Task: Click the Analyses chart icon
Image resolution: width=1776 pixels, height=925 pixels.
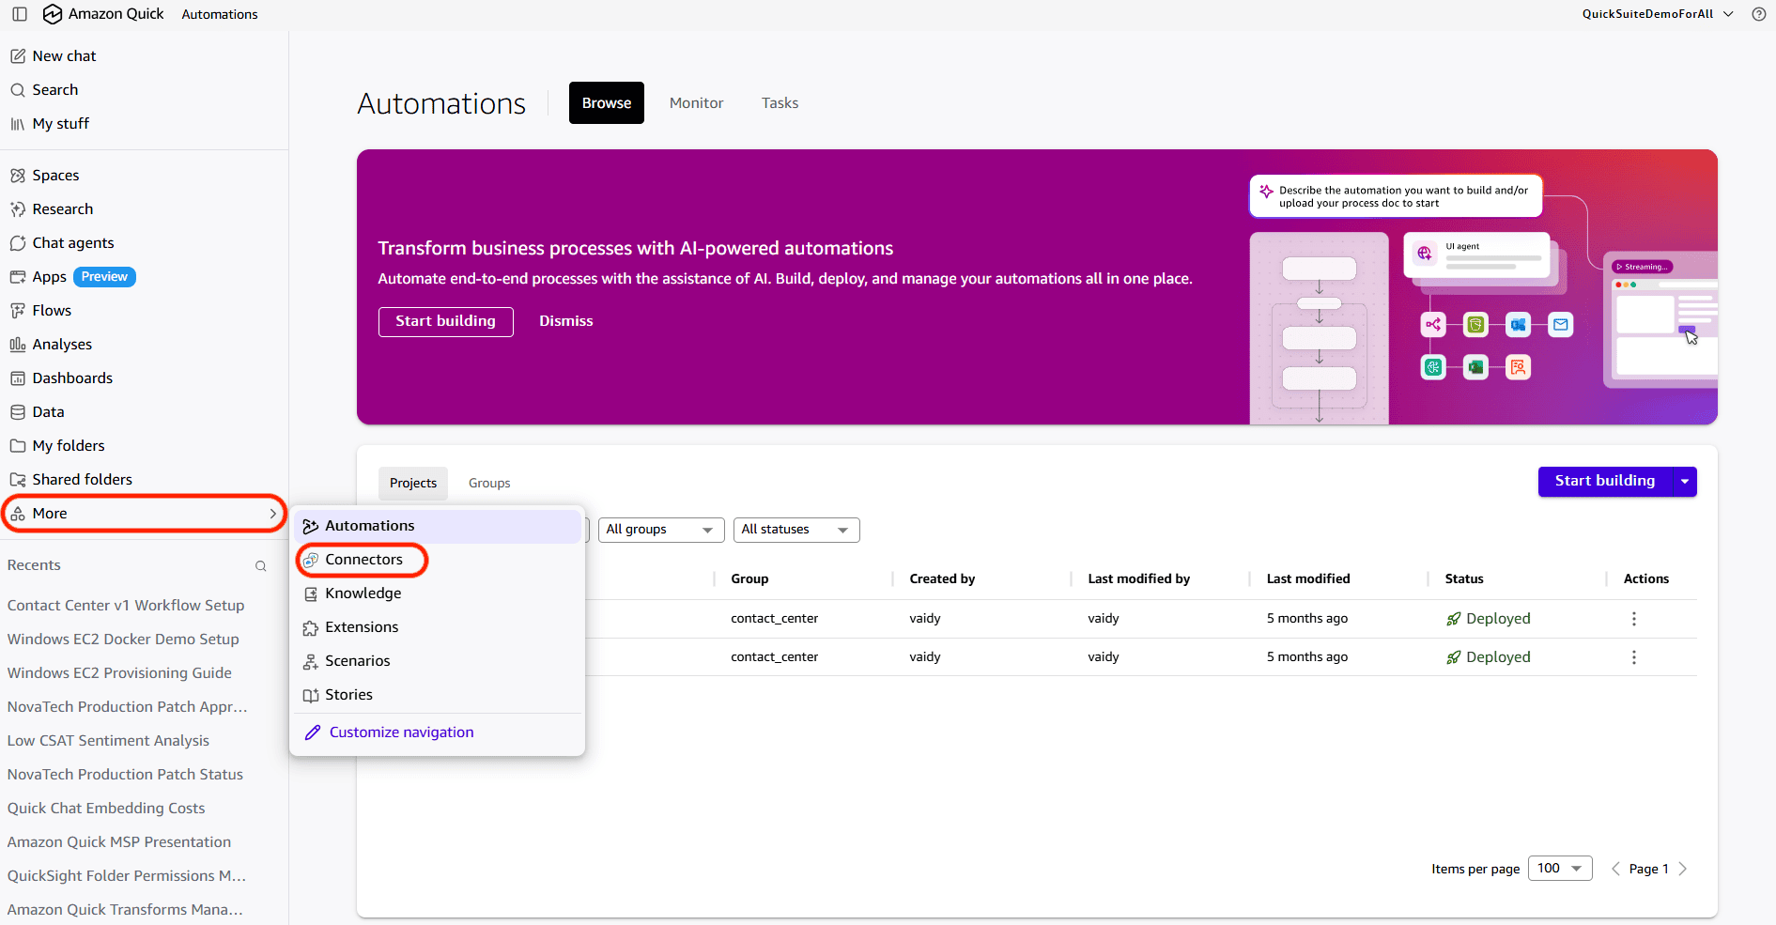Action: [x=18, y=345]
